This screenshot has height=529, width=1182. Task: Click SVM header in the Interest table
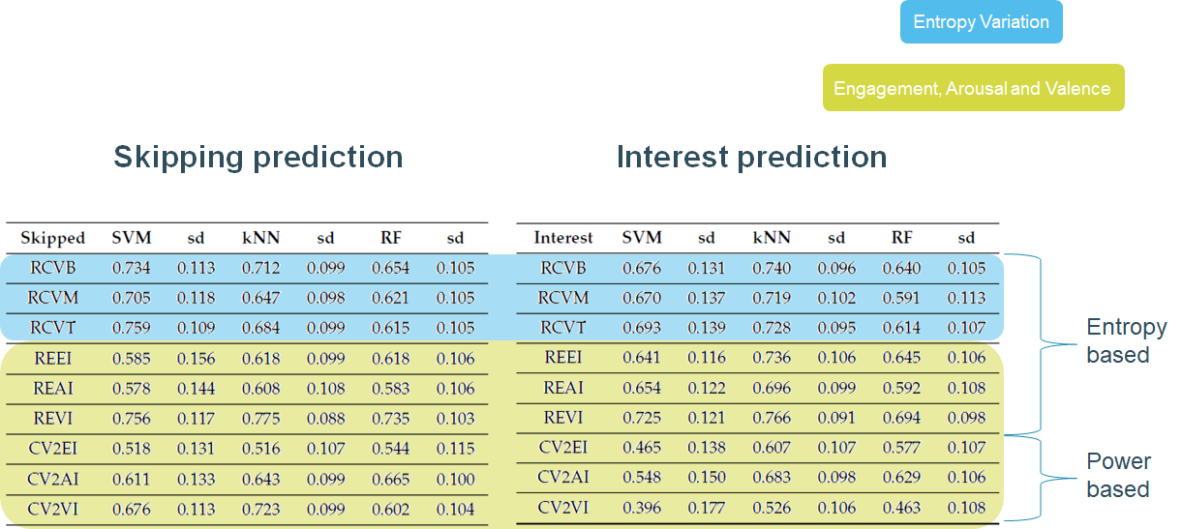point(642,238)
